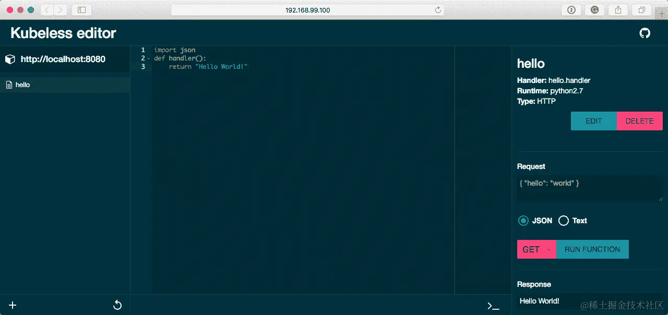This screenshot has height=315, width=668.
Task: Refresh function list with circular arrow icon
Action: coord(117,305)
